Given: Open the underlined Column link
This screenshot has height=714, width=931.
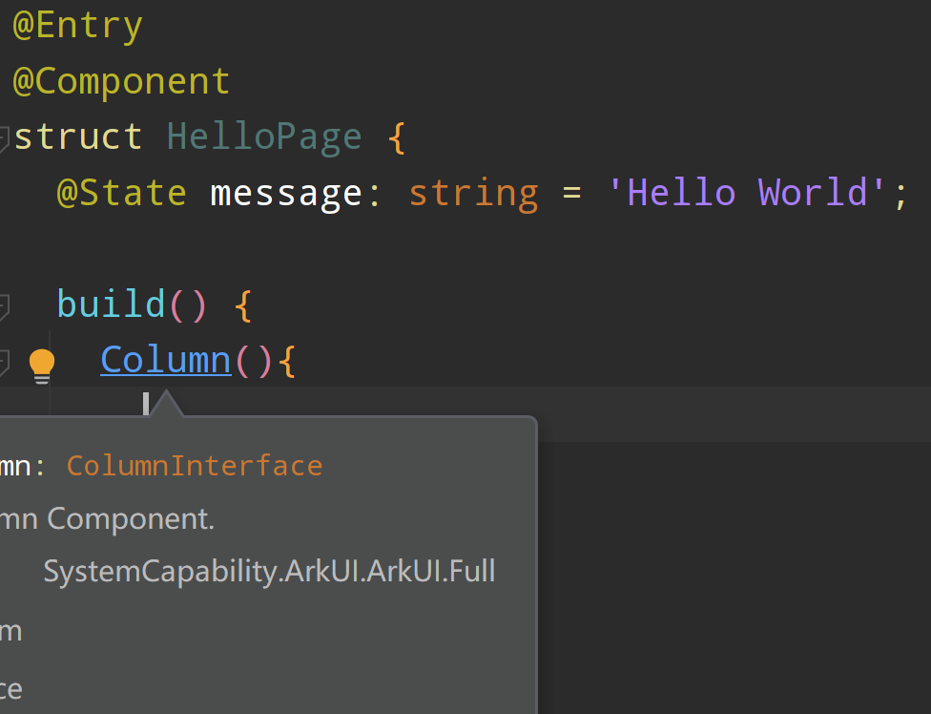Looking at the screenshot, I should pyautogui.click(x=166, y=361).
